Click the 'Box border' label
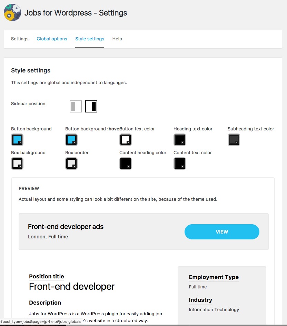The image size is (287, 326). click(77, 152)
